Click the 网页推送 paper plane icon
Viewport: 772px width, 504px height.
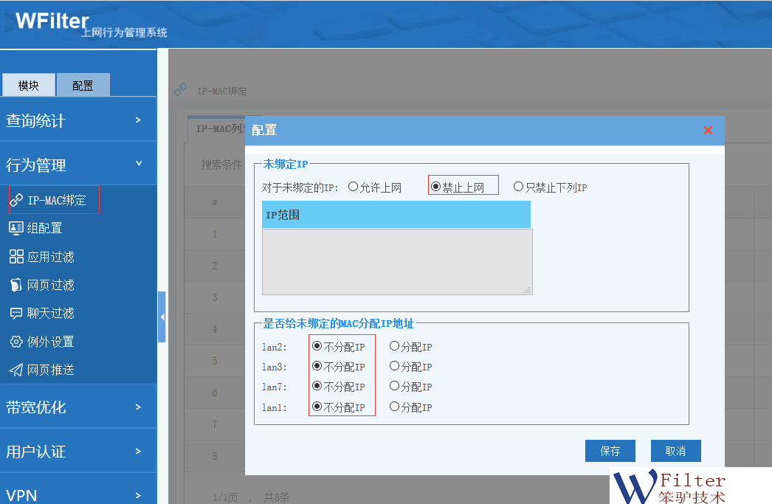point(16,370)
